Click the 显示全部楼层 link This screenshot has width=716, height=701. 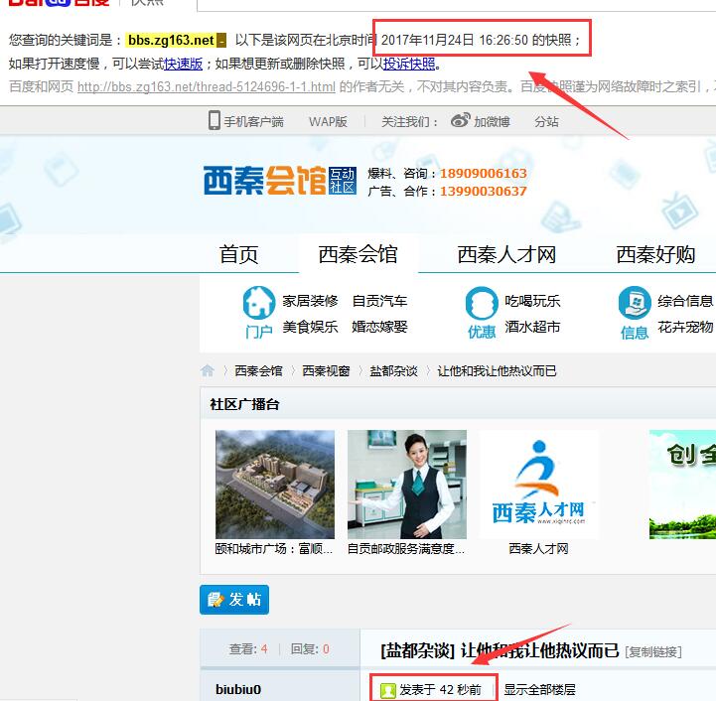pos(540,690)
